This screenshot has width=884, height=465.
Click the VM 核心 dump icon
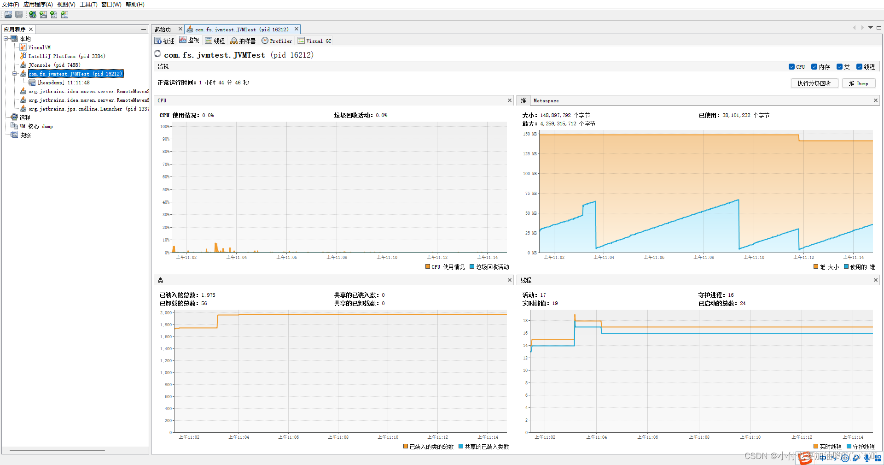[x=14, y=126]
